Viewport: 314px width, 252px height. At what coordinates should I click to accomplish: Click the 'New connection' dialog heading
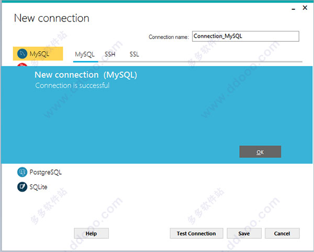(52, 18)
